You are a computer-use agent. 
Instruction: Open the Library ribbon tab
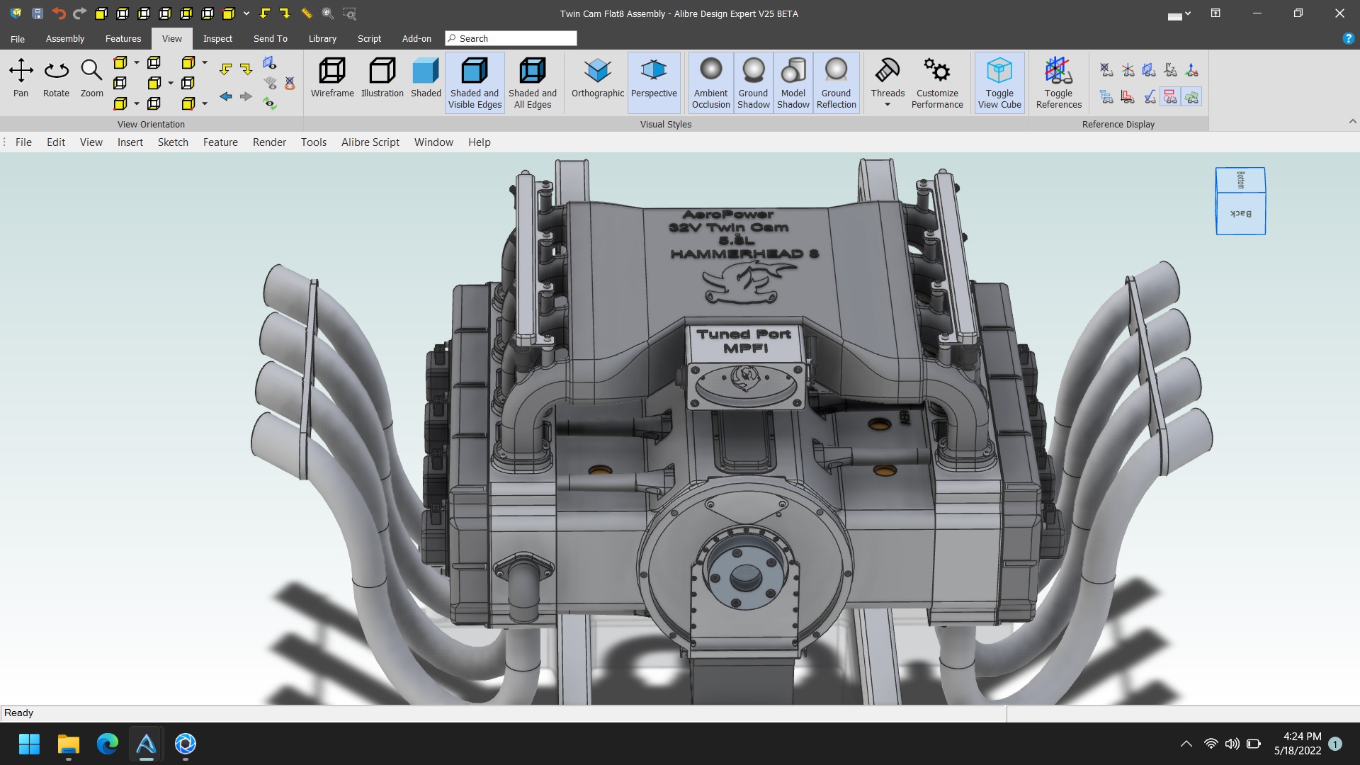(x=322, y=38)
